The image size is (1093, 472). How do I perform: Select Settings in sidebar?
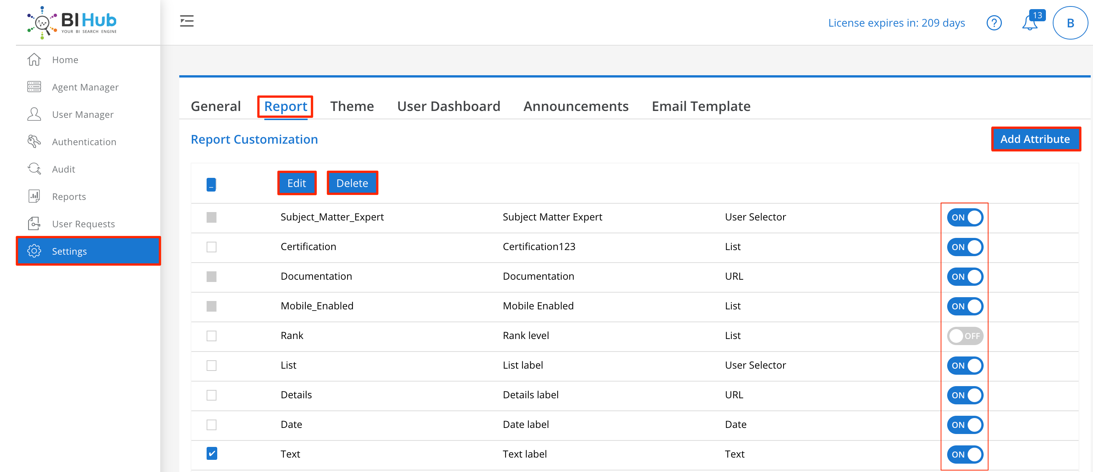[88, 251]
